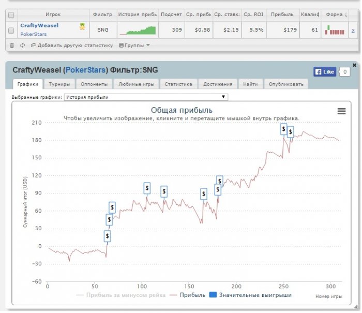
Task: Remove the row with the x link
Action: pyautogui.click(x=353, y=31)
